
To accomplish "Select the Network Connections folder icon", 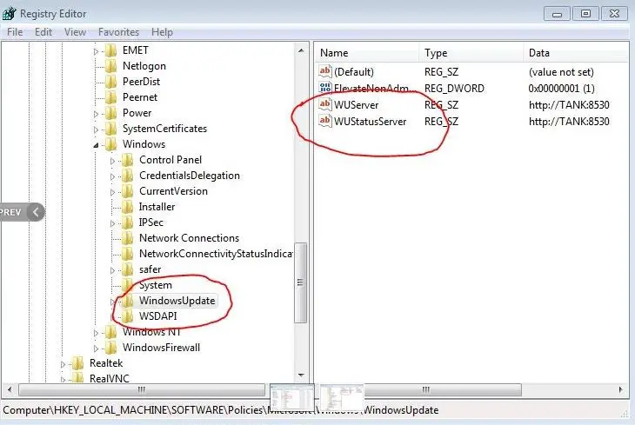I will (128, 238).
